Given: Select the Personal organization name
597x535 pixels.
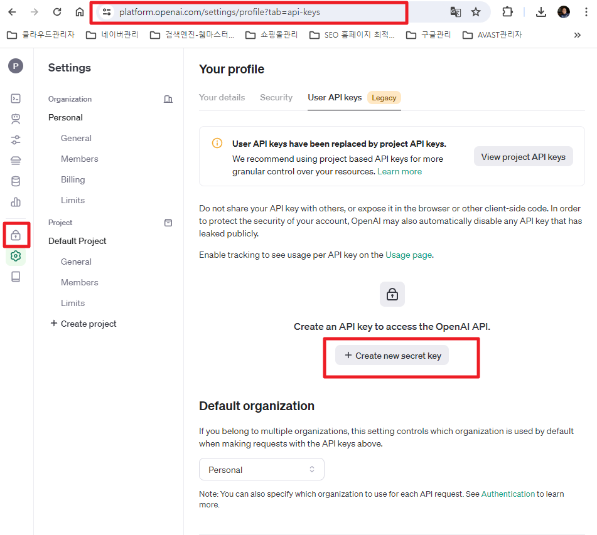Looking at the screenshot, I should tap(65, 117).
